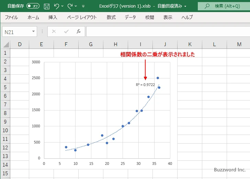This screenshot has height=179, width=250.
Task: Switch to the 表示 tab
Action: (168, 17)
